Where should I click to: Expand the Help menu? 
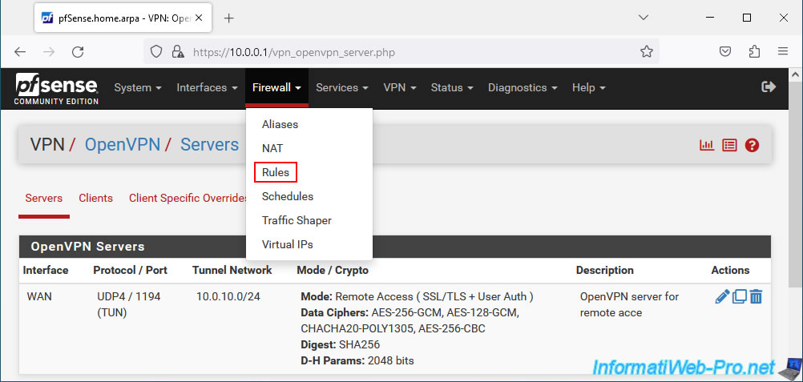588,87
